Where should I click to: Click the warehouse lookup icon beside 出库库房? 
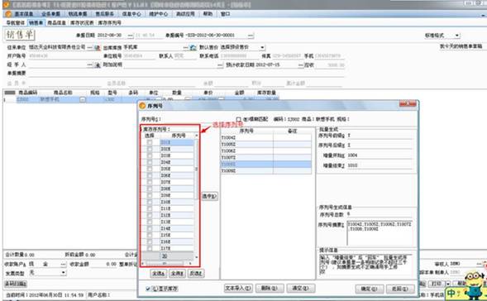pyautogui.click(x=193, y=48)
